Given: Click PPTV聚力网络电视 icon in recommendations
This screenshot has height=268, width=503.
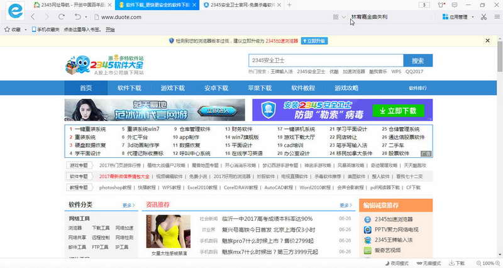Looking at the screenshot, I should point(368,230).
